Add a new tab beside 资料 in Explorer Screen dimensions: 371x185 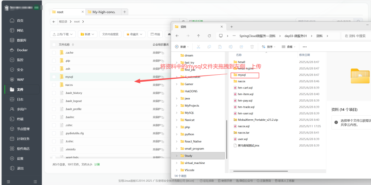(232, 26)
